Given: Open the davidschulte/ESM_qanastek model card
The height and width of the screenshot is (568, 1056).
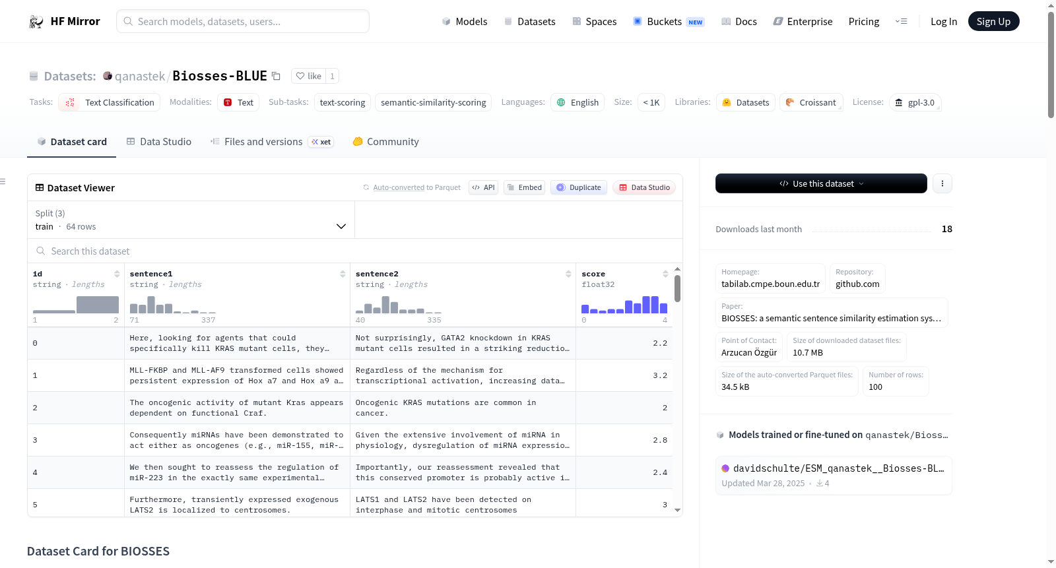Looking at the screenshot, I should coord(834,475).
